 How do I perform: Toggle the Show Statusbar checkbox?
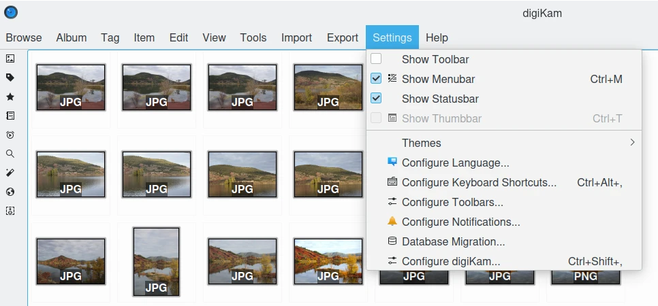click(376, 99)
